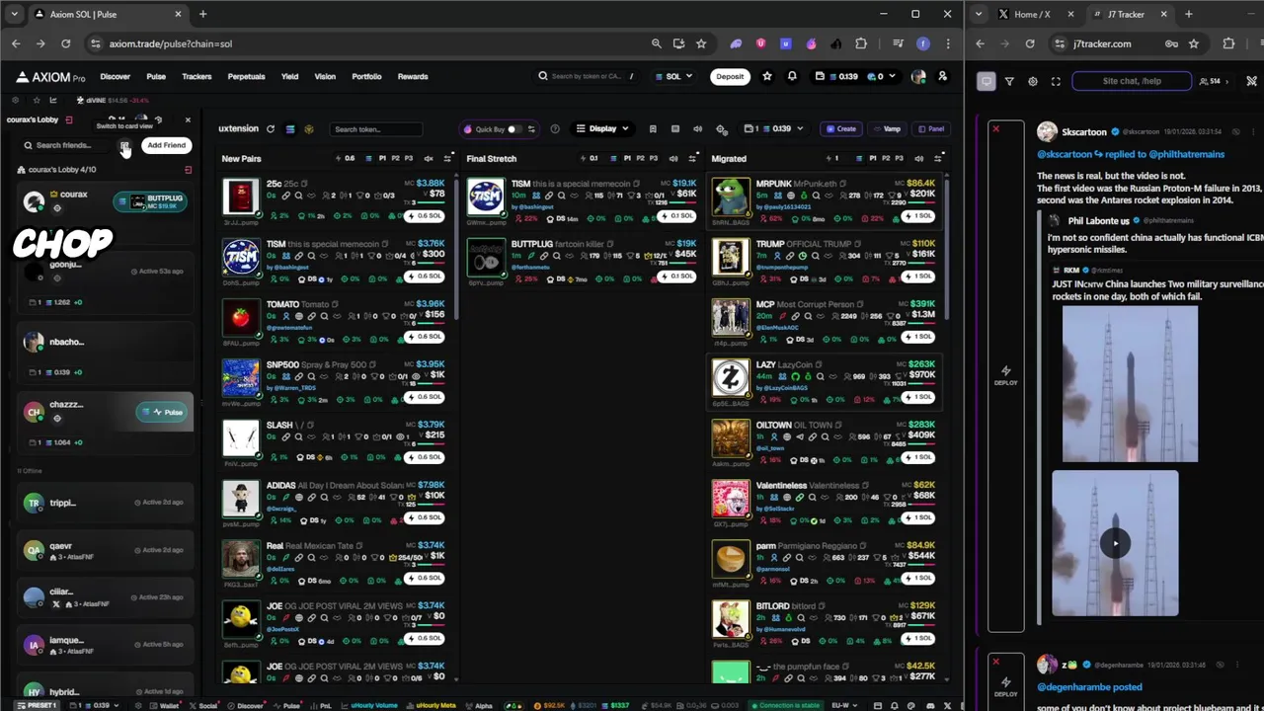Open the favorites star icon in header
This screenshot has height=711, width=1264.
[x=767, y=76]
